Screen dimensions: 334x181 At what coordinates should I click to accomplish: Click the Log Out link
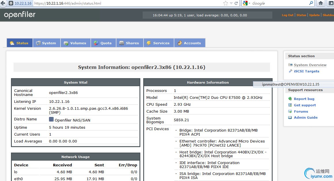(x=287, y=15)
